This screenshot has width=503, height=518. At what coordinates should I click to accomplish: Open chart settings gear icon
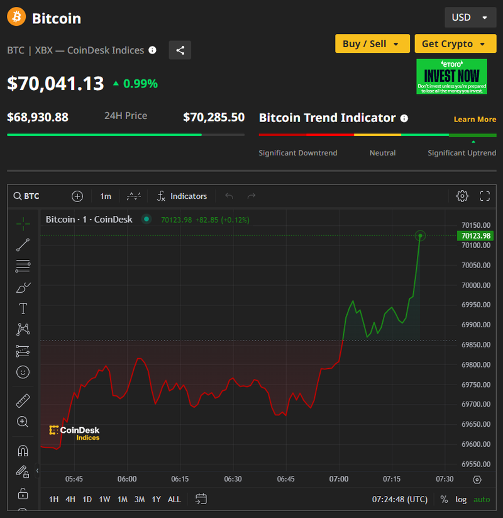point(462,196)
